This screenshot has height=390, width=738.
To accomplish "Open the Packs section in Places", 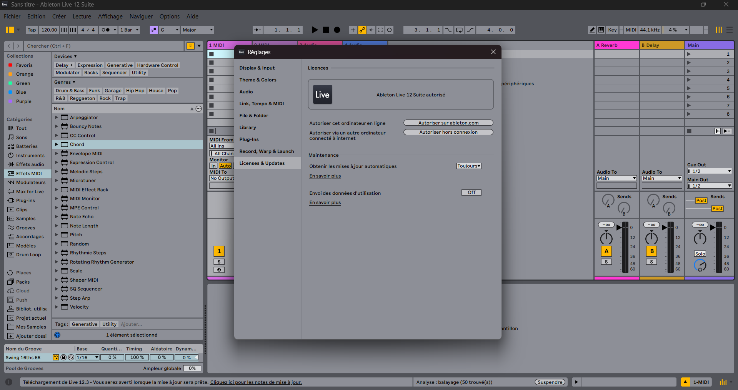I will 22,282.
